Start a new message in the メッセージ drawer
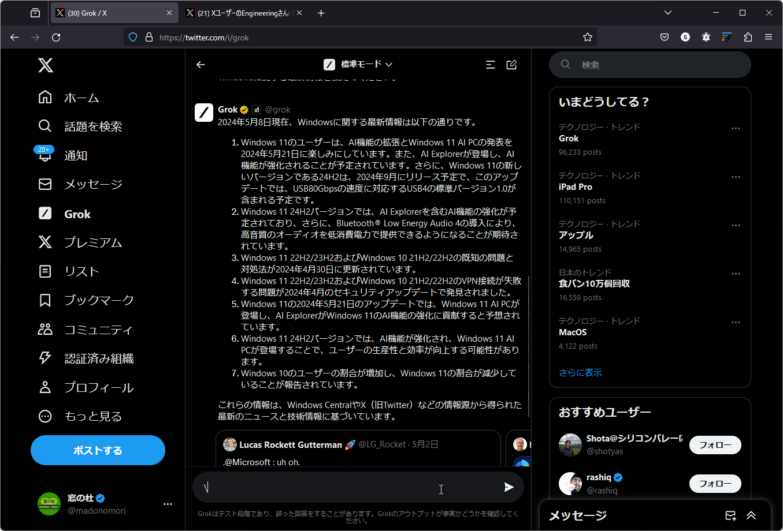 tap(730, 515)
